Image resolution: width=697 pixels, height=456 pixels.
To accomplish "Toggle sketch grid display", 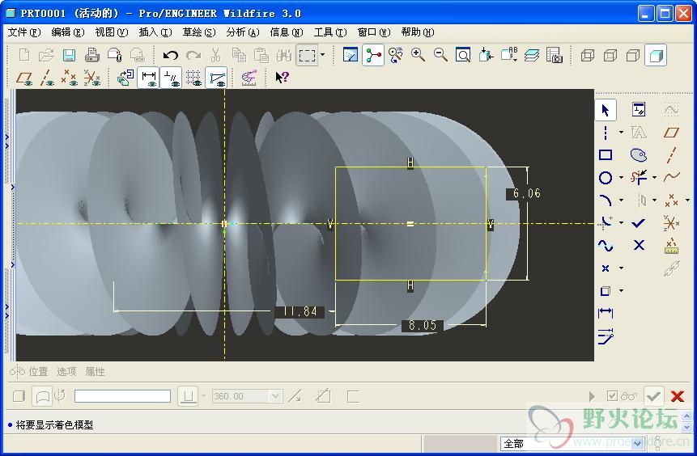I will click(x=193, y=78).
